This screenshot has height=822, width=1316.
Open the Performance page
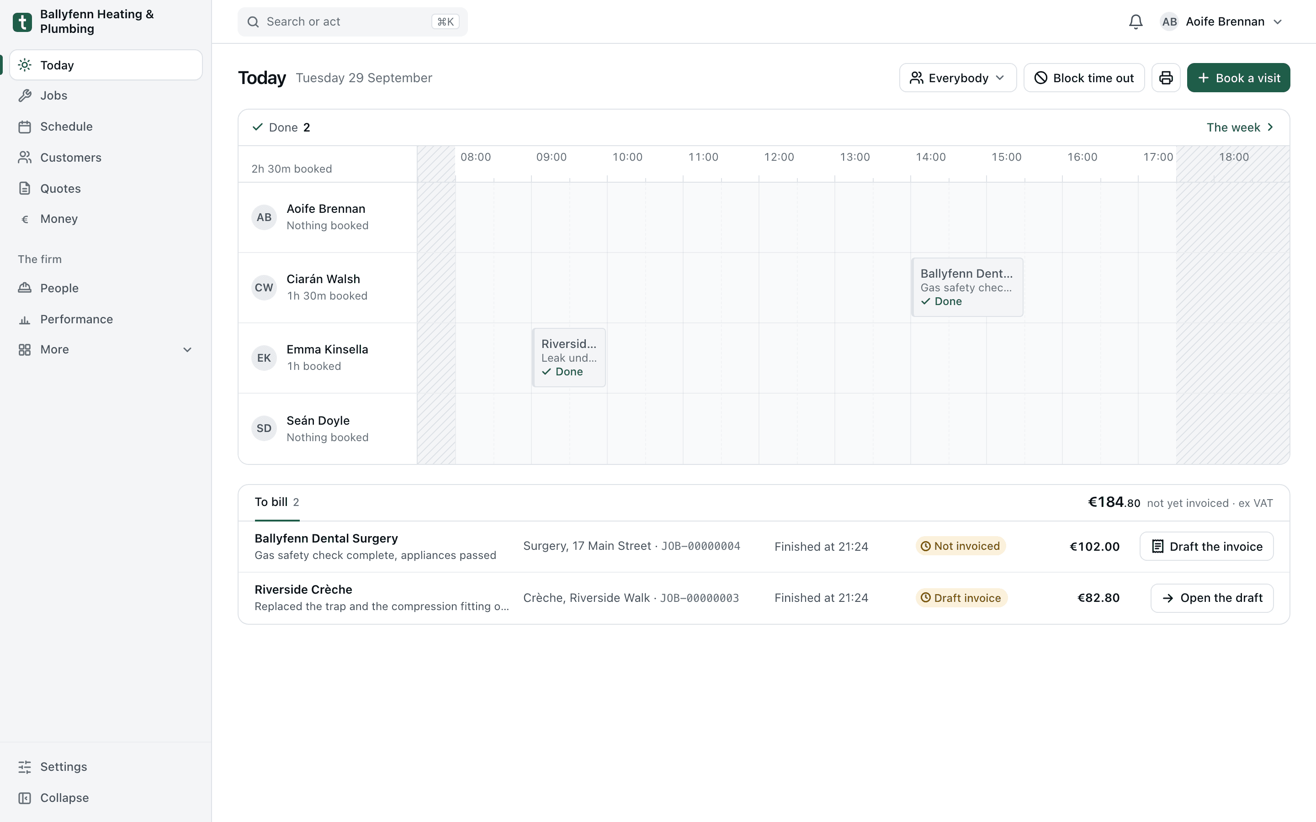(106, 319)
